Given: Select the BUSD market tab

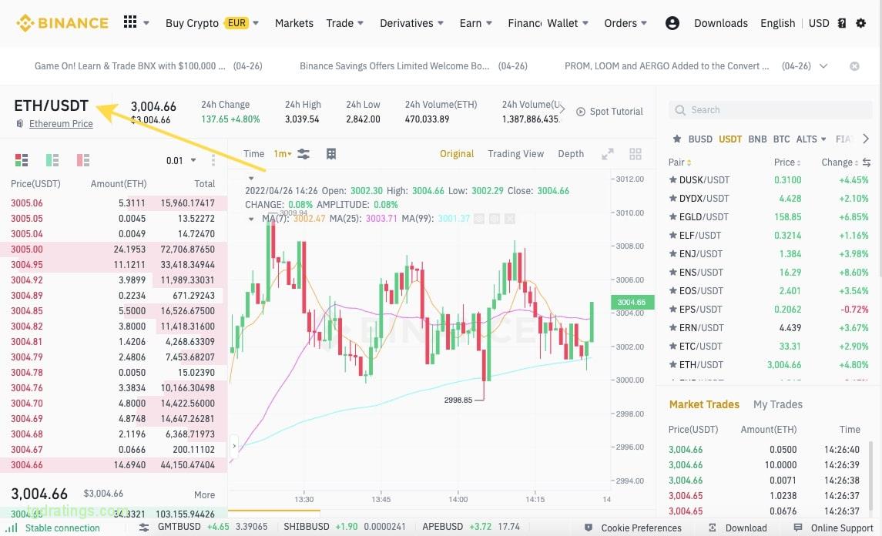Looking at the screenshot, I should point(700,139).
